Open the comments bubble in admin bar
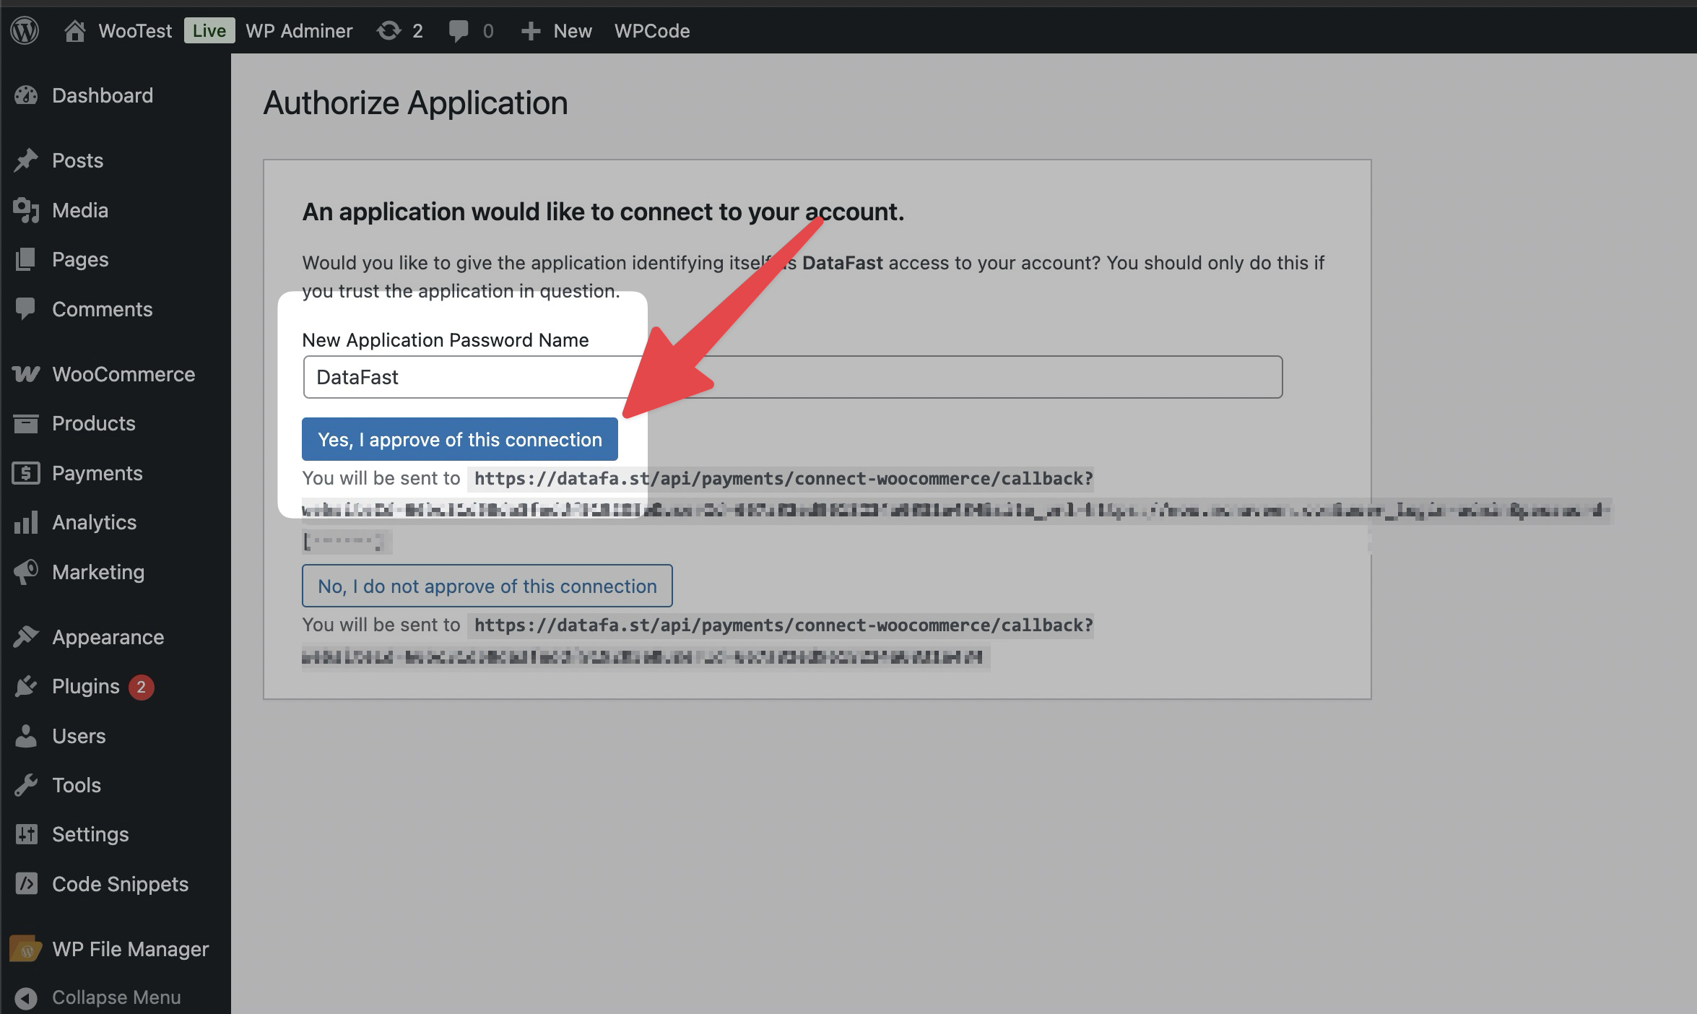Screen dimensions: 1697x1014 coord(459,30)
